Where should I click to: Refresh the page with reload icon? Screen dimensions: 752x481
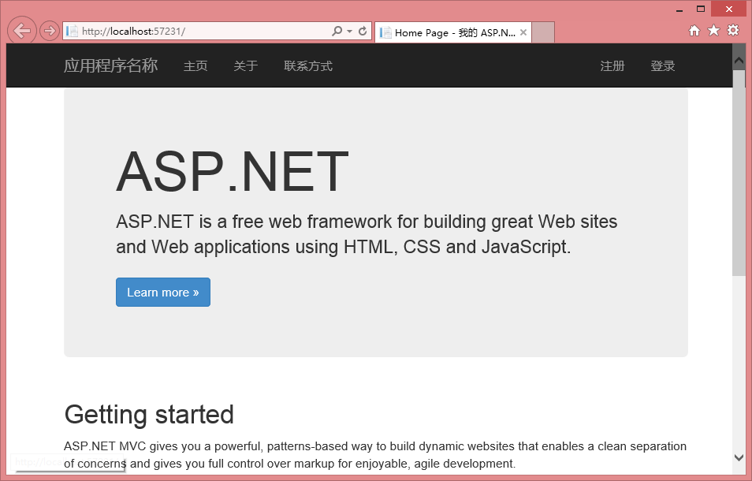363,32
